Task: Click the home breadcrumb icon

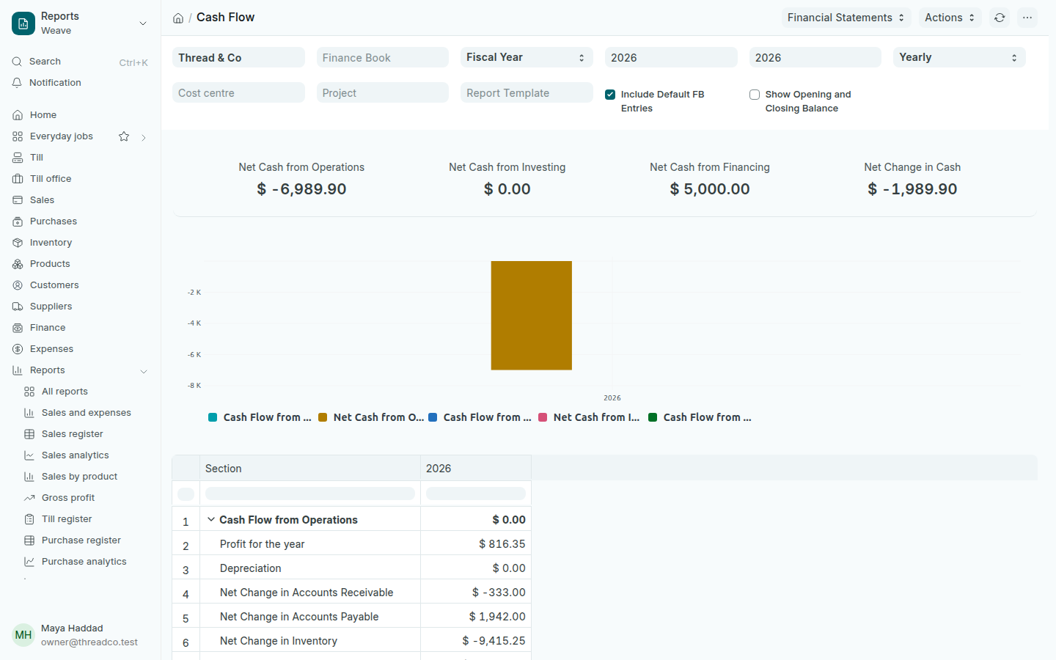Action: pos(178,18)
